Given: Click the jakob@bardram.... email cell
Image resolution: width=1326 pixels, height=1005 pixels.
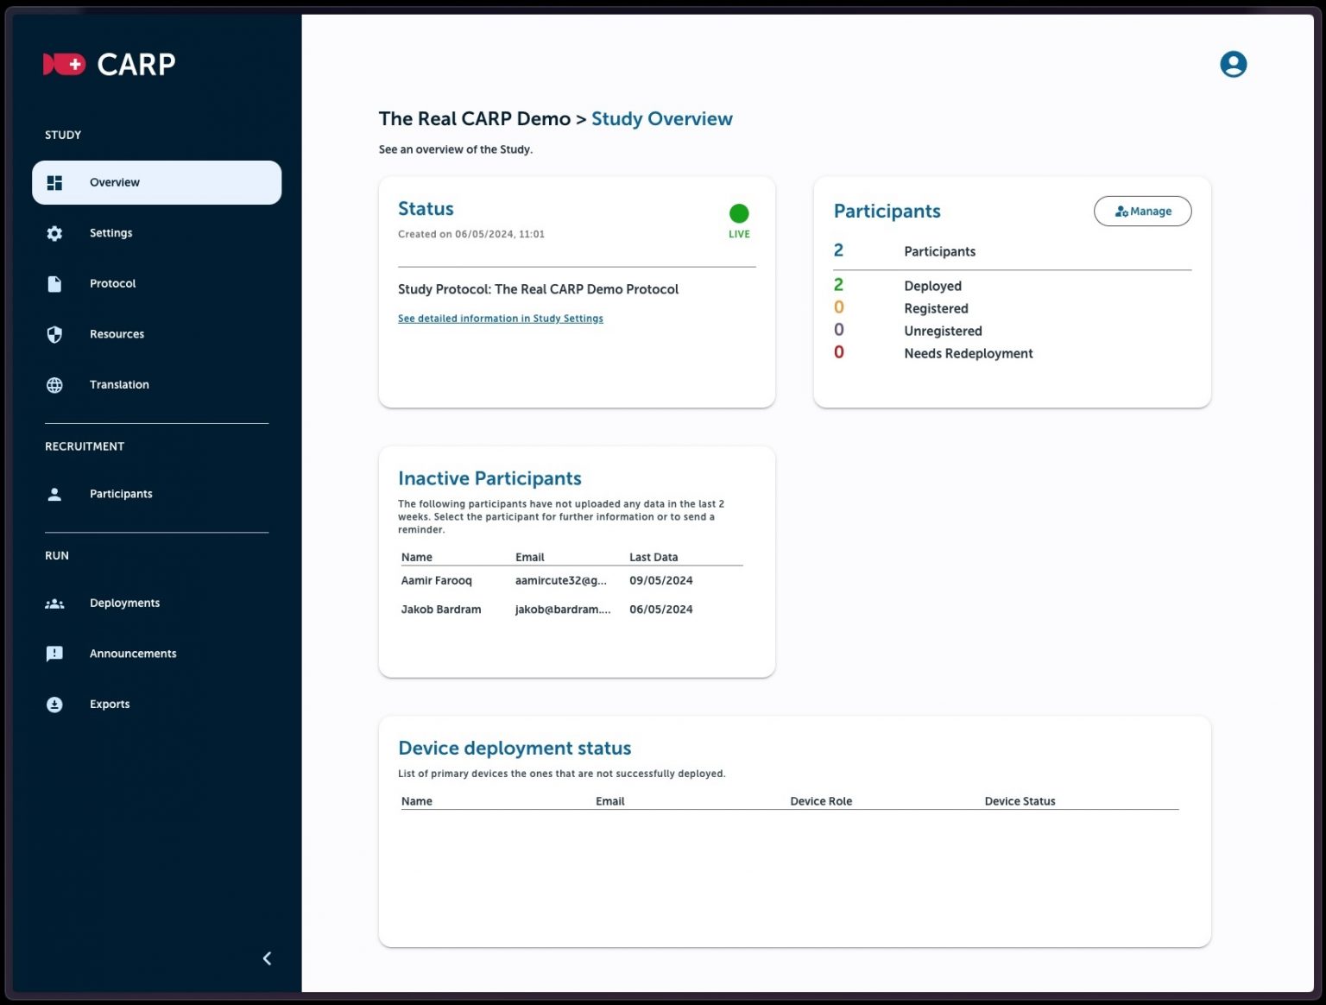Looking at the screenshot, I should 563,610.
